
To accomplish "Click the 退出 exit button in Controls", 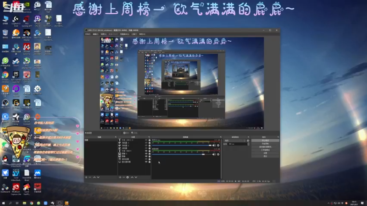I will pos(265,156).
